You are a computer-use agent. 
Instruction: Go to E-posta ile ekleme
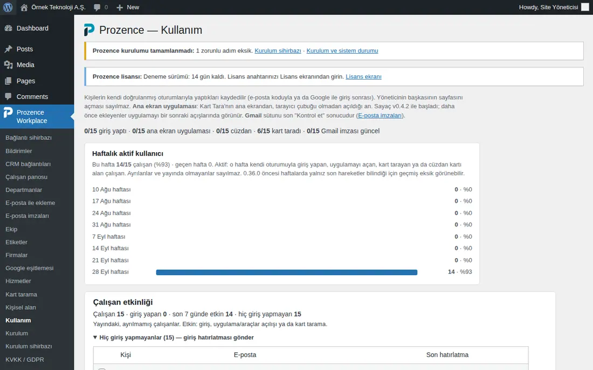point(30,203)
